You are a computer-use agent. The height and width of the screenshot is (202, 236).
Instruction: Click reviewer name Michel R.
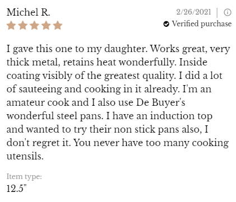tap(28, 12)
